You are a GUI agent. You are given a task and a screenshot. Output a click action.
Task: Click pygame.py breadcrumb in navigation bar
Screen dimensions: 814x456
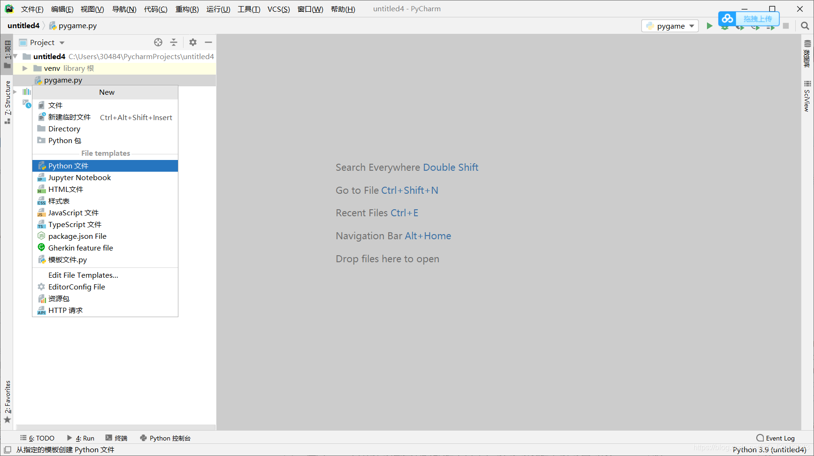click(x=73, y=26)
